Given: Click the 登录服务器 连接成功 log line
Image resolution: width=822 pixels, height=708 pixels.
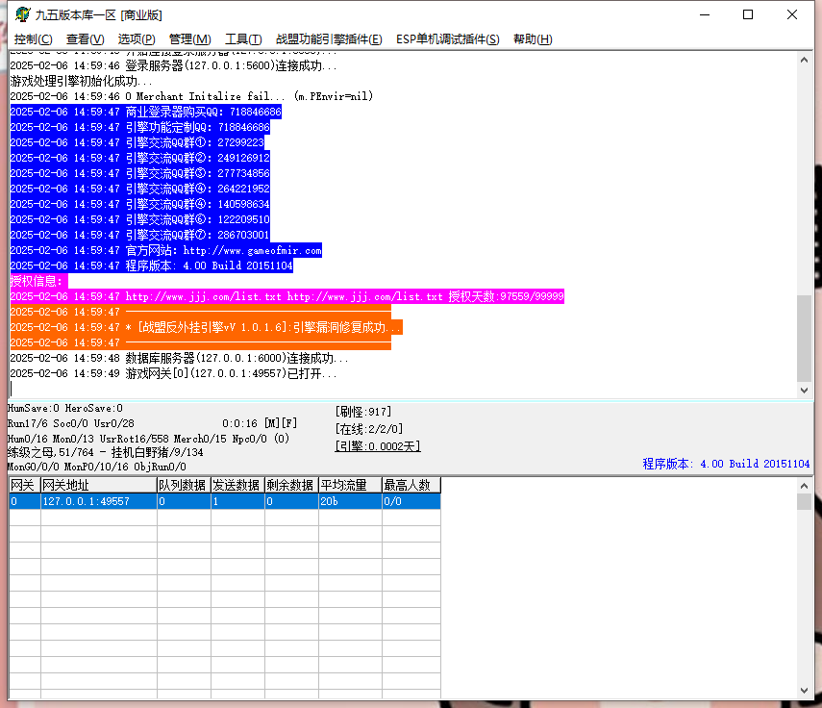Looking at the screenshot, I should coord(173,65).
